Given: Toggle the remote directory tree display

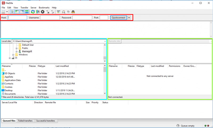Looking at the screenshot, I should 22,12.
